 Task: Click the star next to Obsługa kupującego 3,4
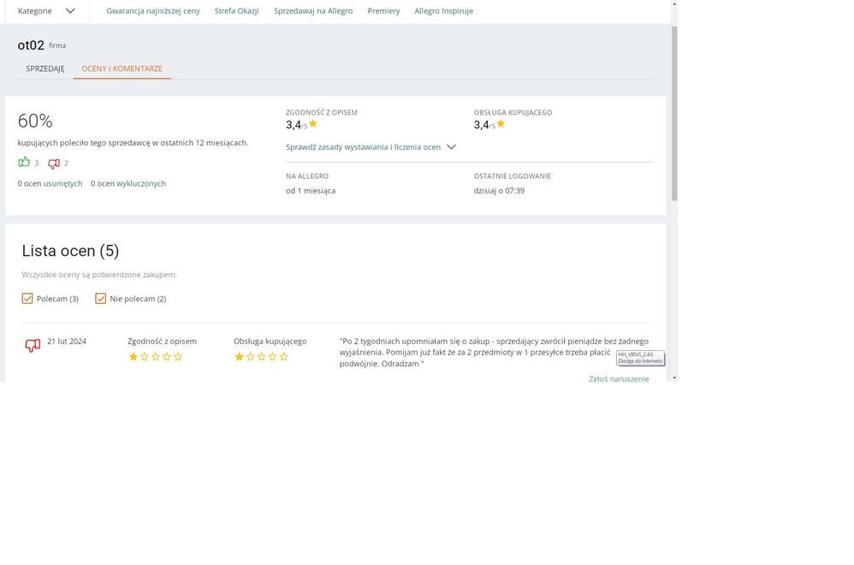[501, 124]
